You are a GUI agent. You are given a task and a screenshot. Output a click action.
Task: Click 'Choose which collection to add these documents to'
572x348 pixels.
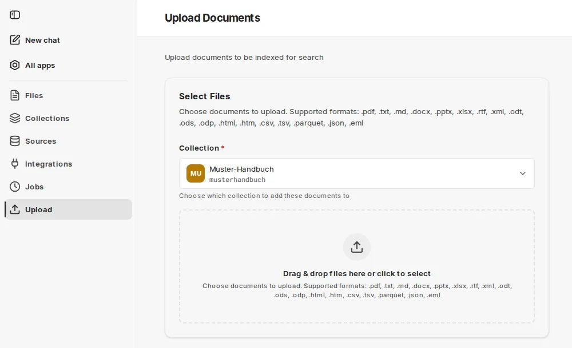click(264, 196)
